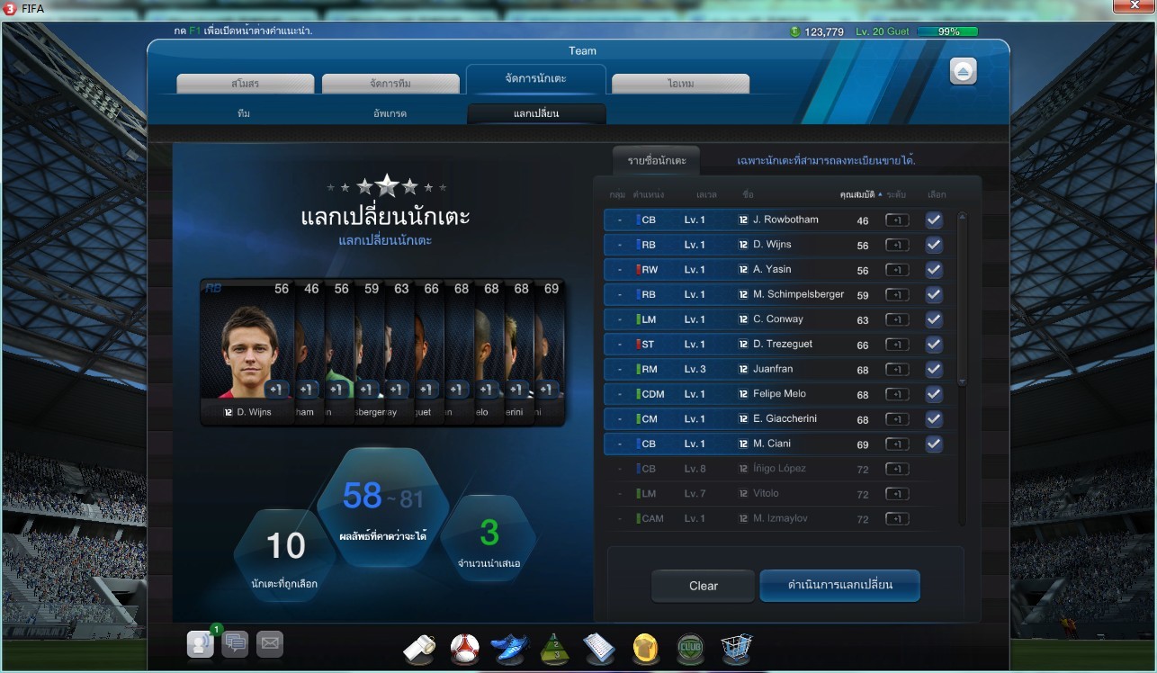Select the D. Wijns player card

247,351
